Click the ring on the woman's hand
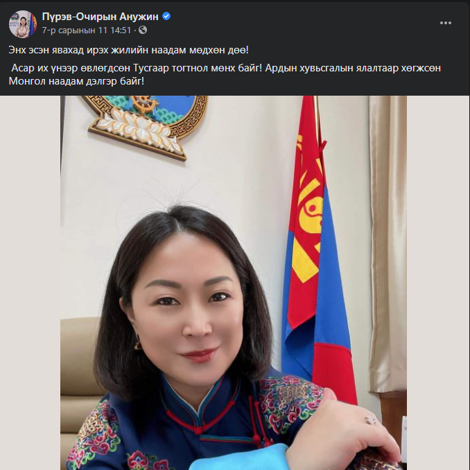Image resolution: width=470 pixels, height=470 pixels. pyautogui.click(x=370, y=419)
